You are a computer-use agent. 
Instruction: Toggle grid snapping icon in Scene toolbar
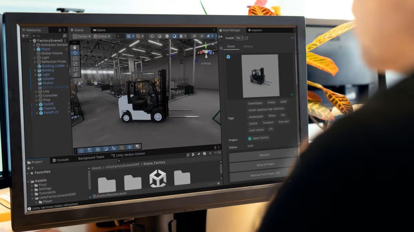[138, 36]
